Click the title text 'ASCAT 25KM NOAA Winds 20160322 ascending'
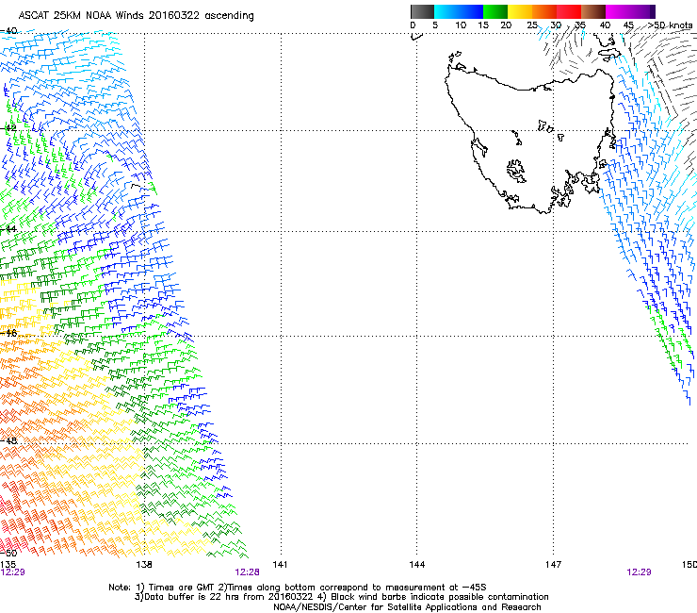Image resolution: width=697 pixels, height=613 pixels. click(136, 16)
